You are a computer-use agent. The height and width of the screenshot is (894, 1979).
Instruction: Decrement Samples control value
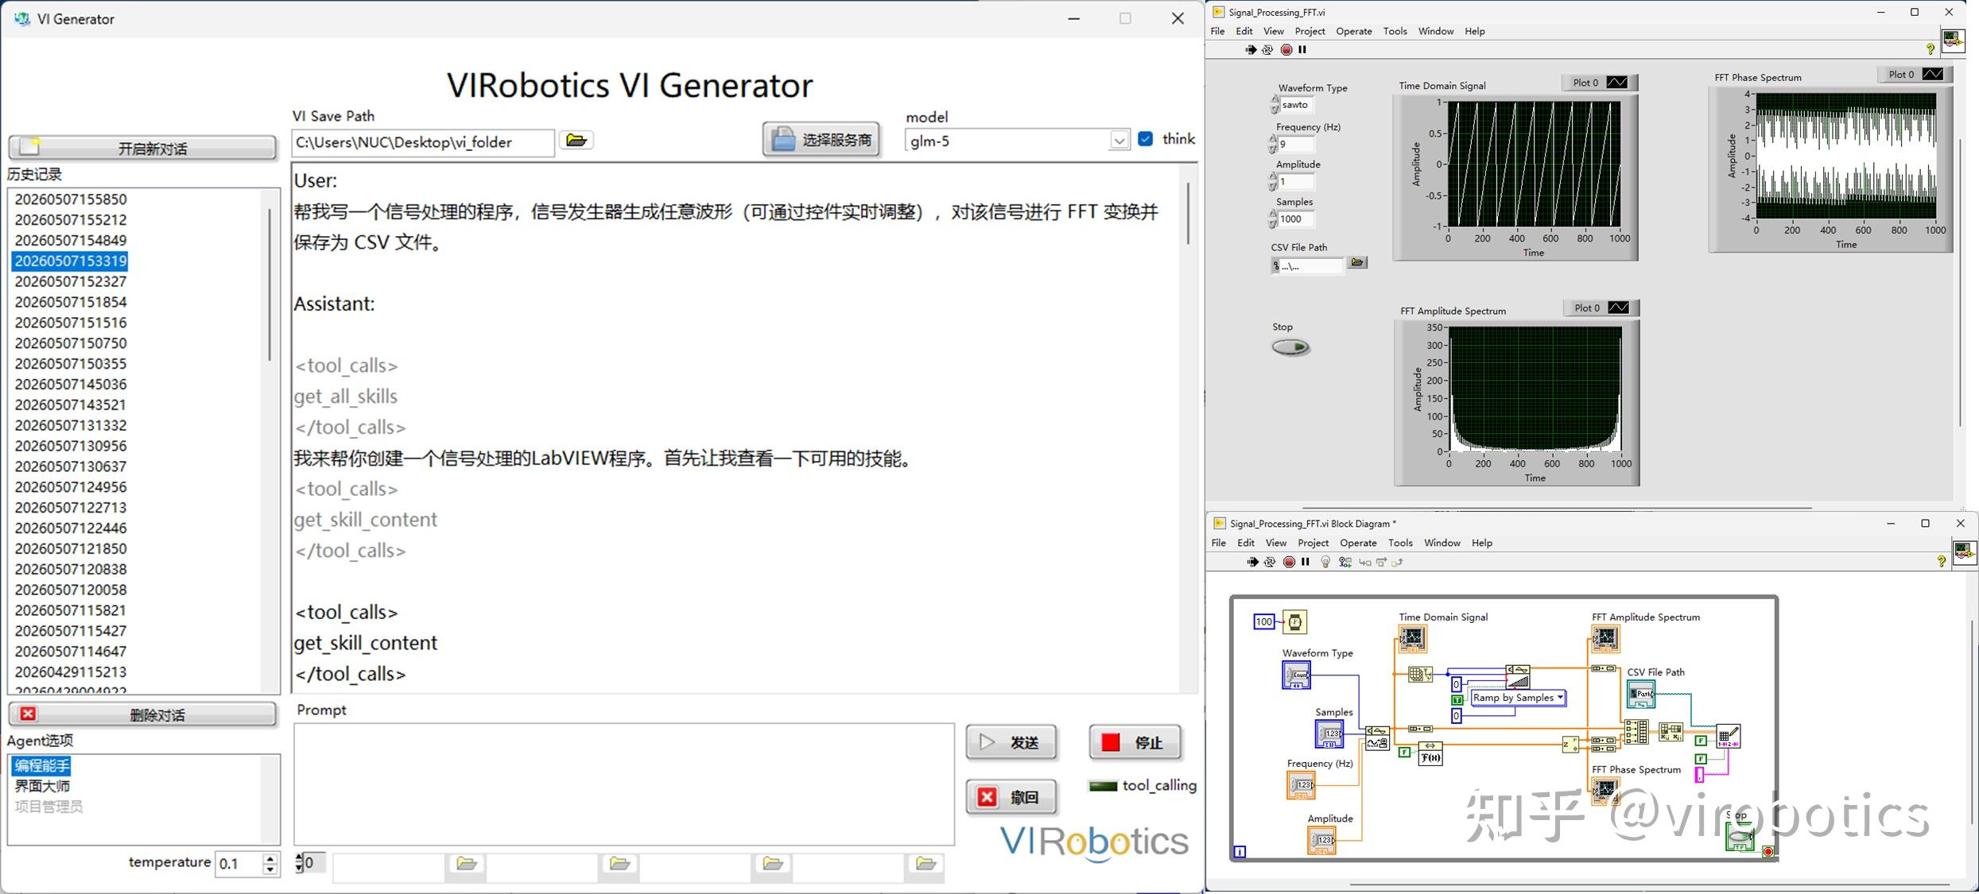point(1273,224)
